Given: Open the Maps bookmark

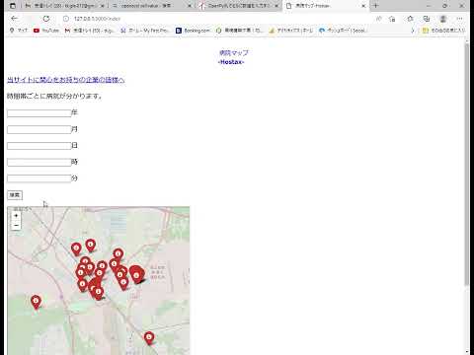Looking at the screenshot, I should (x=19, y=31).
